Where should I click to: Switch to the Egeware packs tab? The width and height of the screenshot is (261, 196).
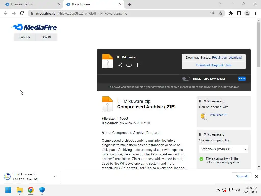31,4
